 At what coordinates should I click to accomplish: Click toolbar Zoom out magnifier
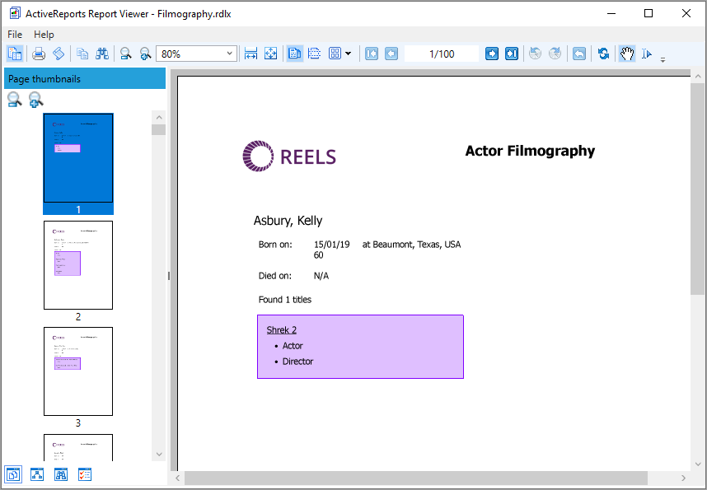126,54
